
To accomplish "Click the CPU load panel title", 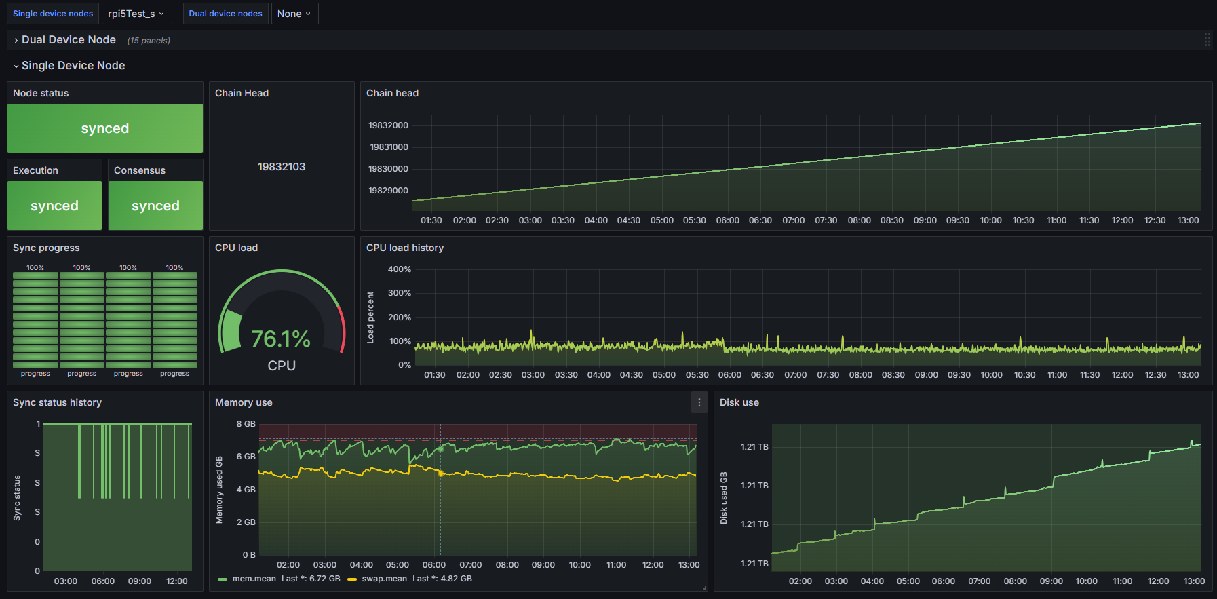I will click(x=236, y=248).
